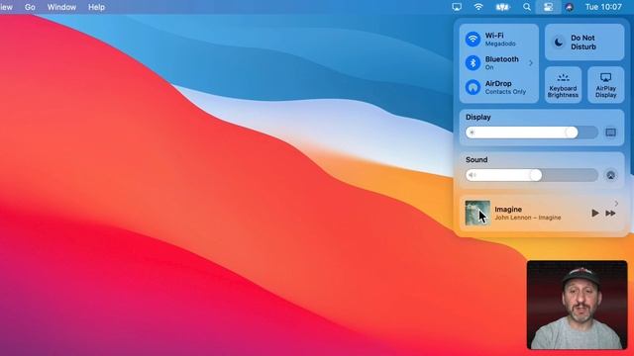Play the Imagine track
634x356 pixels.
click(x=594, y=214)
